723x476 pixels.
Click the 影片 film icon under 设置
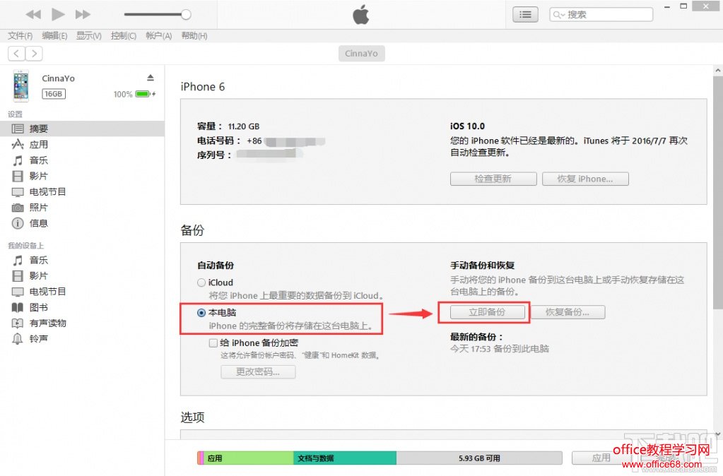[x=18, y=176]
